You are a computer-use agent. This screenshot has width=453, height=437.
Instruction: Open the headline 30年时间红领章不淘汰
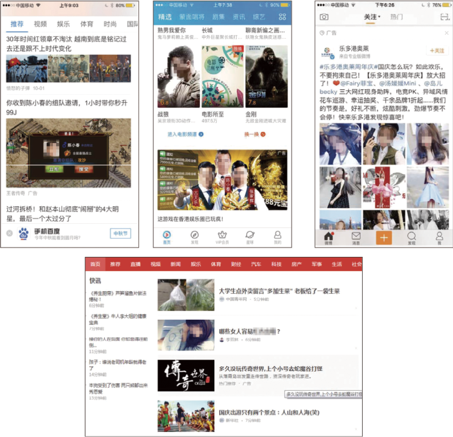pyautogui.click(x=67, y=44)
